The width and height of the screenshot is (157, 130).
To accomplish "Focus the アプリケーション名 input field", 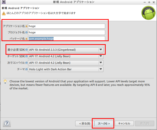I will coord(66,26).
